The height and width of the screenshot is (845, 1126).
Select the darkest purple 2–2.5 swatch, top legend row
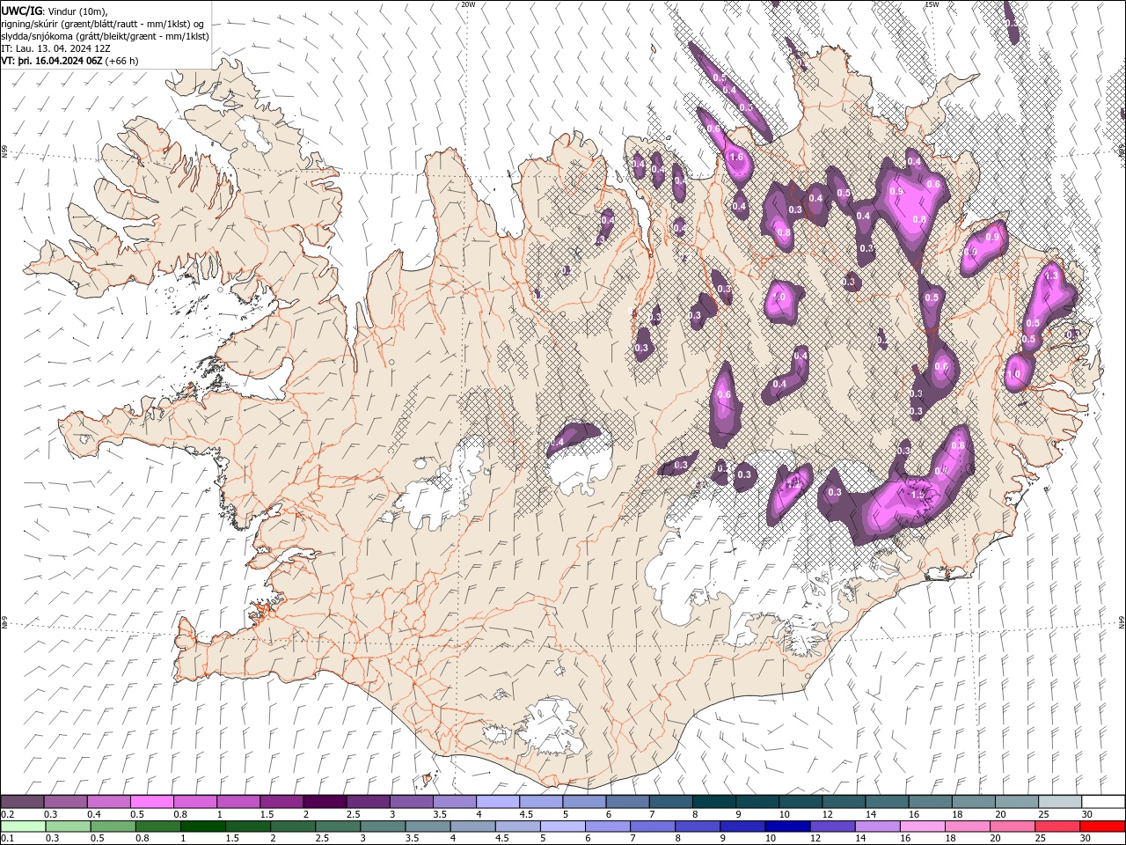point(325,802)
